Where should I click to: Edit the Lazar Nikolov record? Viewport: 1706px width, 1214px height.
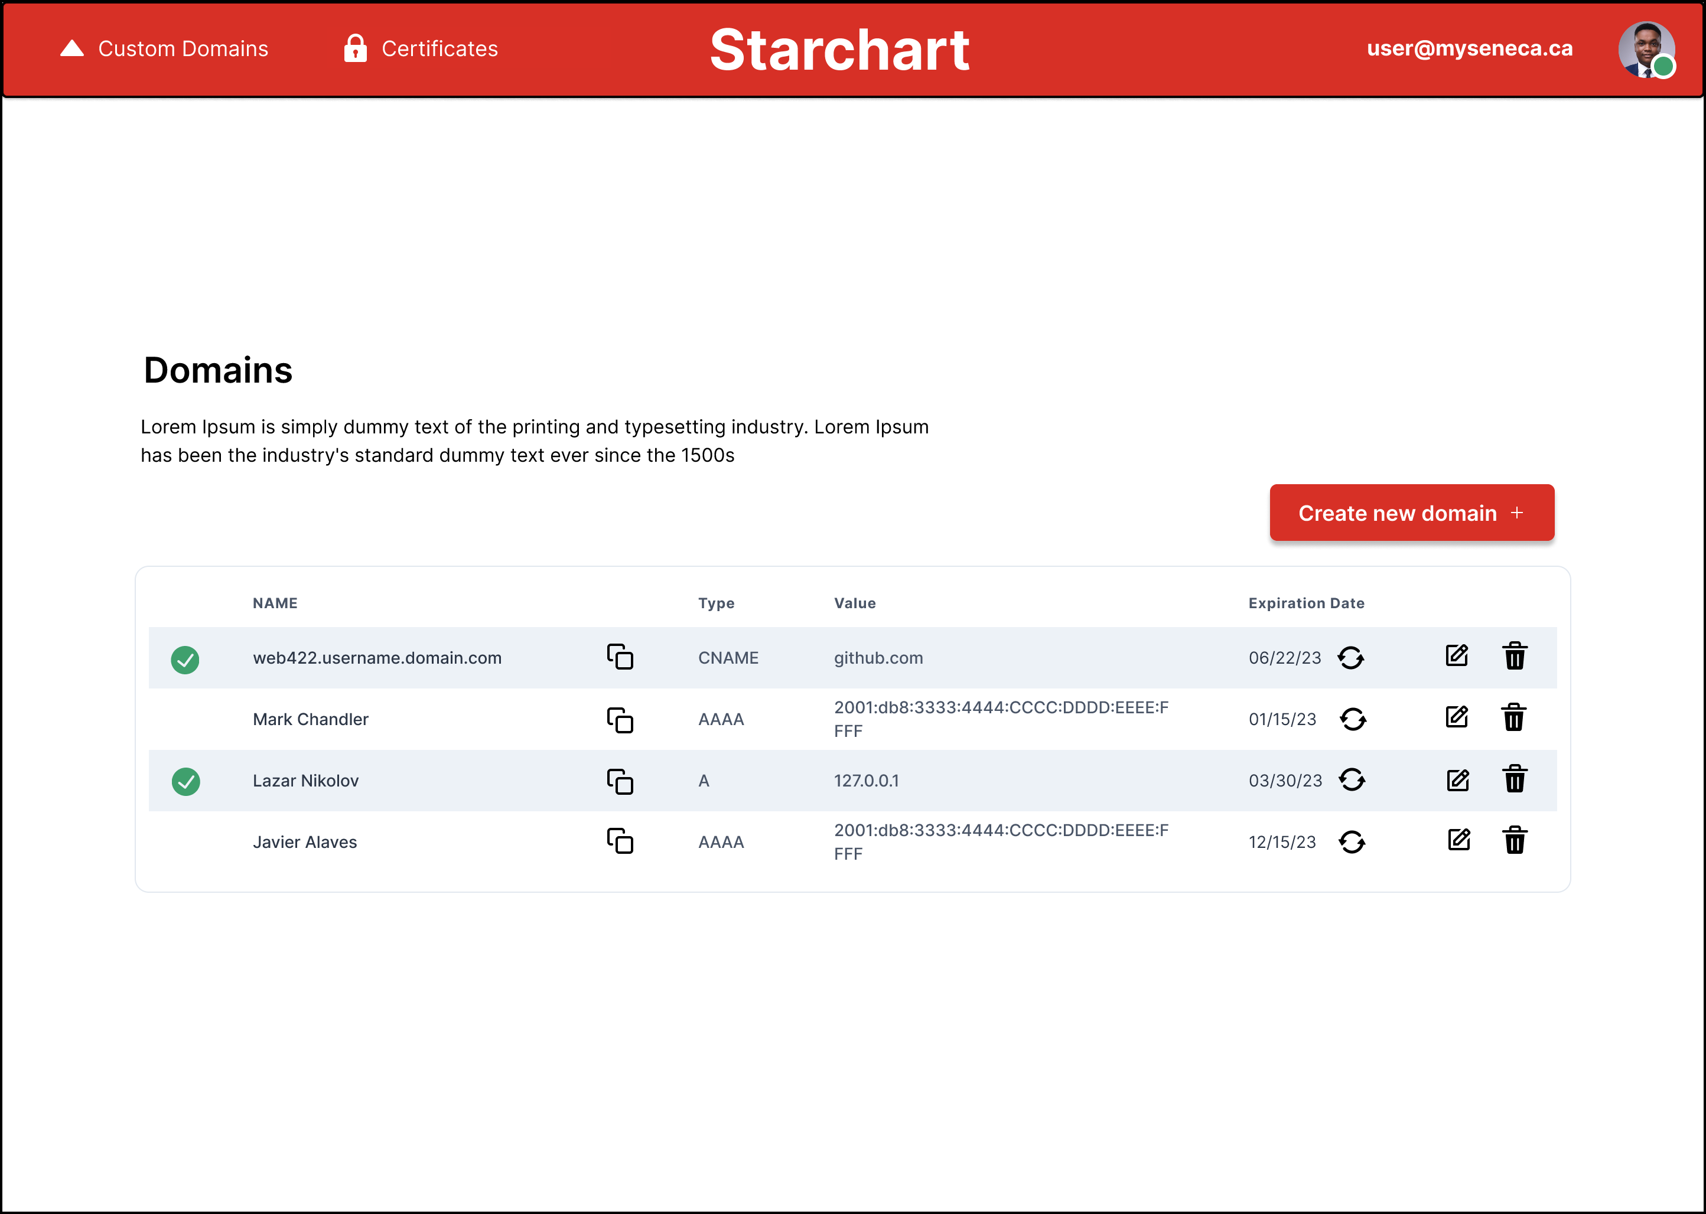tap(1457, 779)
